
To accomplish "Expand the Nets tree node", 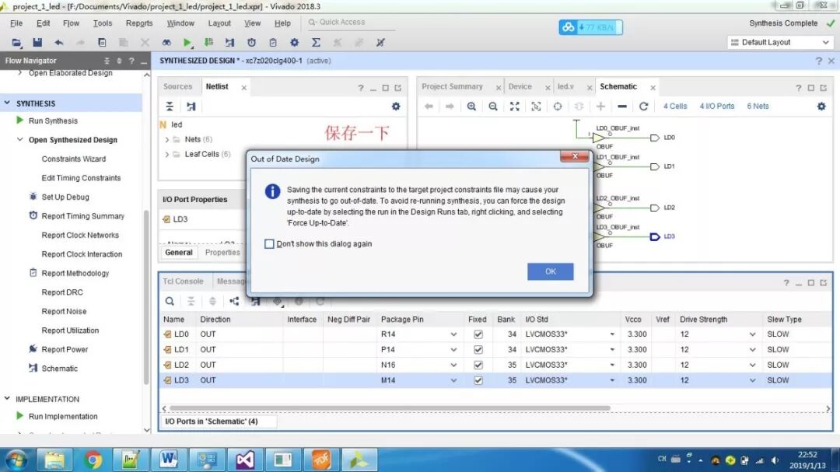I will pos(167,139).
